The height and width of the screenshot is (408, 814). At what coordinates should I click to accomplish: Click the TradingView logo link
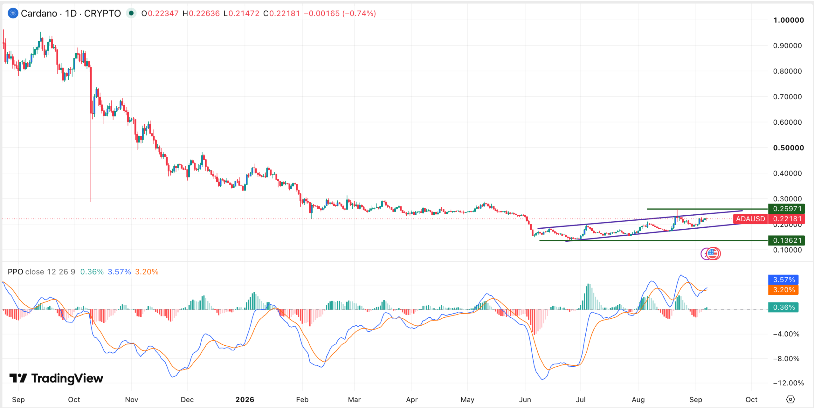click(56, 378)
